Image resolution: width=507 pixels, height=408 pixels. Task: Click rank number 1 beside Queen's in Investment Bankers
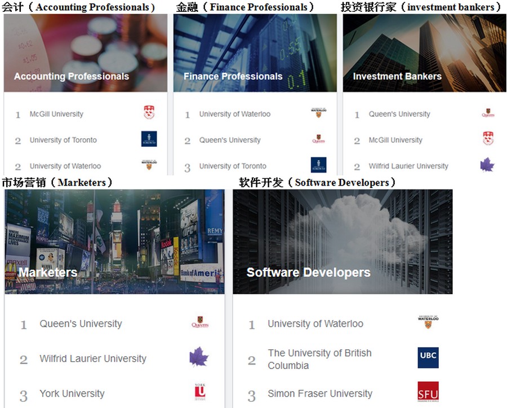point(357,115)
